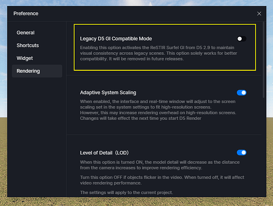Image resolution: width=273 pixels, height=206 pixels.
Task: Click the 'Turn this option OFF if objects flicker' note
Action: coord(162,180)
